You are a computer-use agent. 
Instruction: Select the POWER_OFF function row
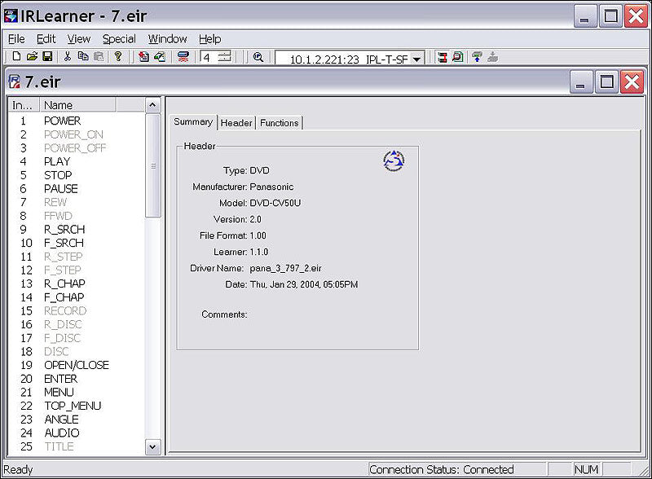tap(77, 148)
